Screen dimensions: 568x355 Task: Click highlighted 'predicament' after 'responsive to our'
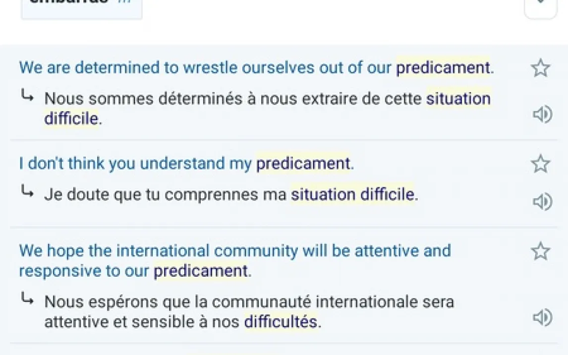(200, 271)
